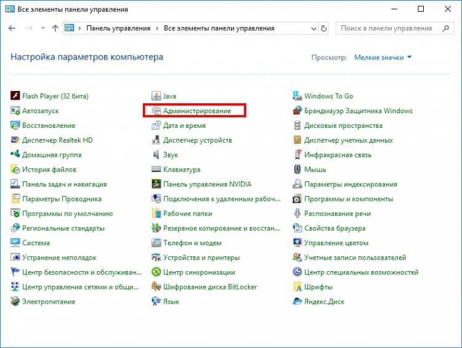Image resolution: width=462 pixels, height=348 pixels.
Task: Click the Шрифты icon
Action: (x=297, y=287)
